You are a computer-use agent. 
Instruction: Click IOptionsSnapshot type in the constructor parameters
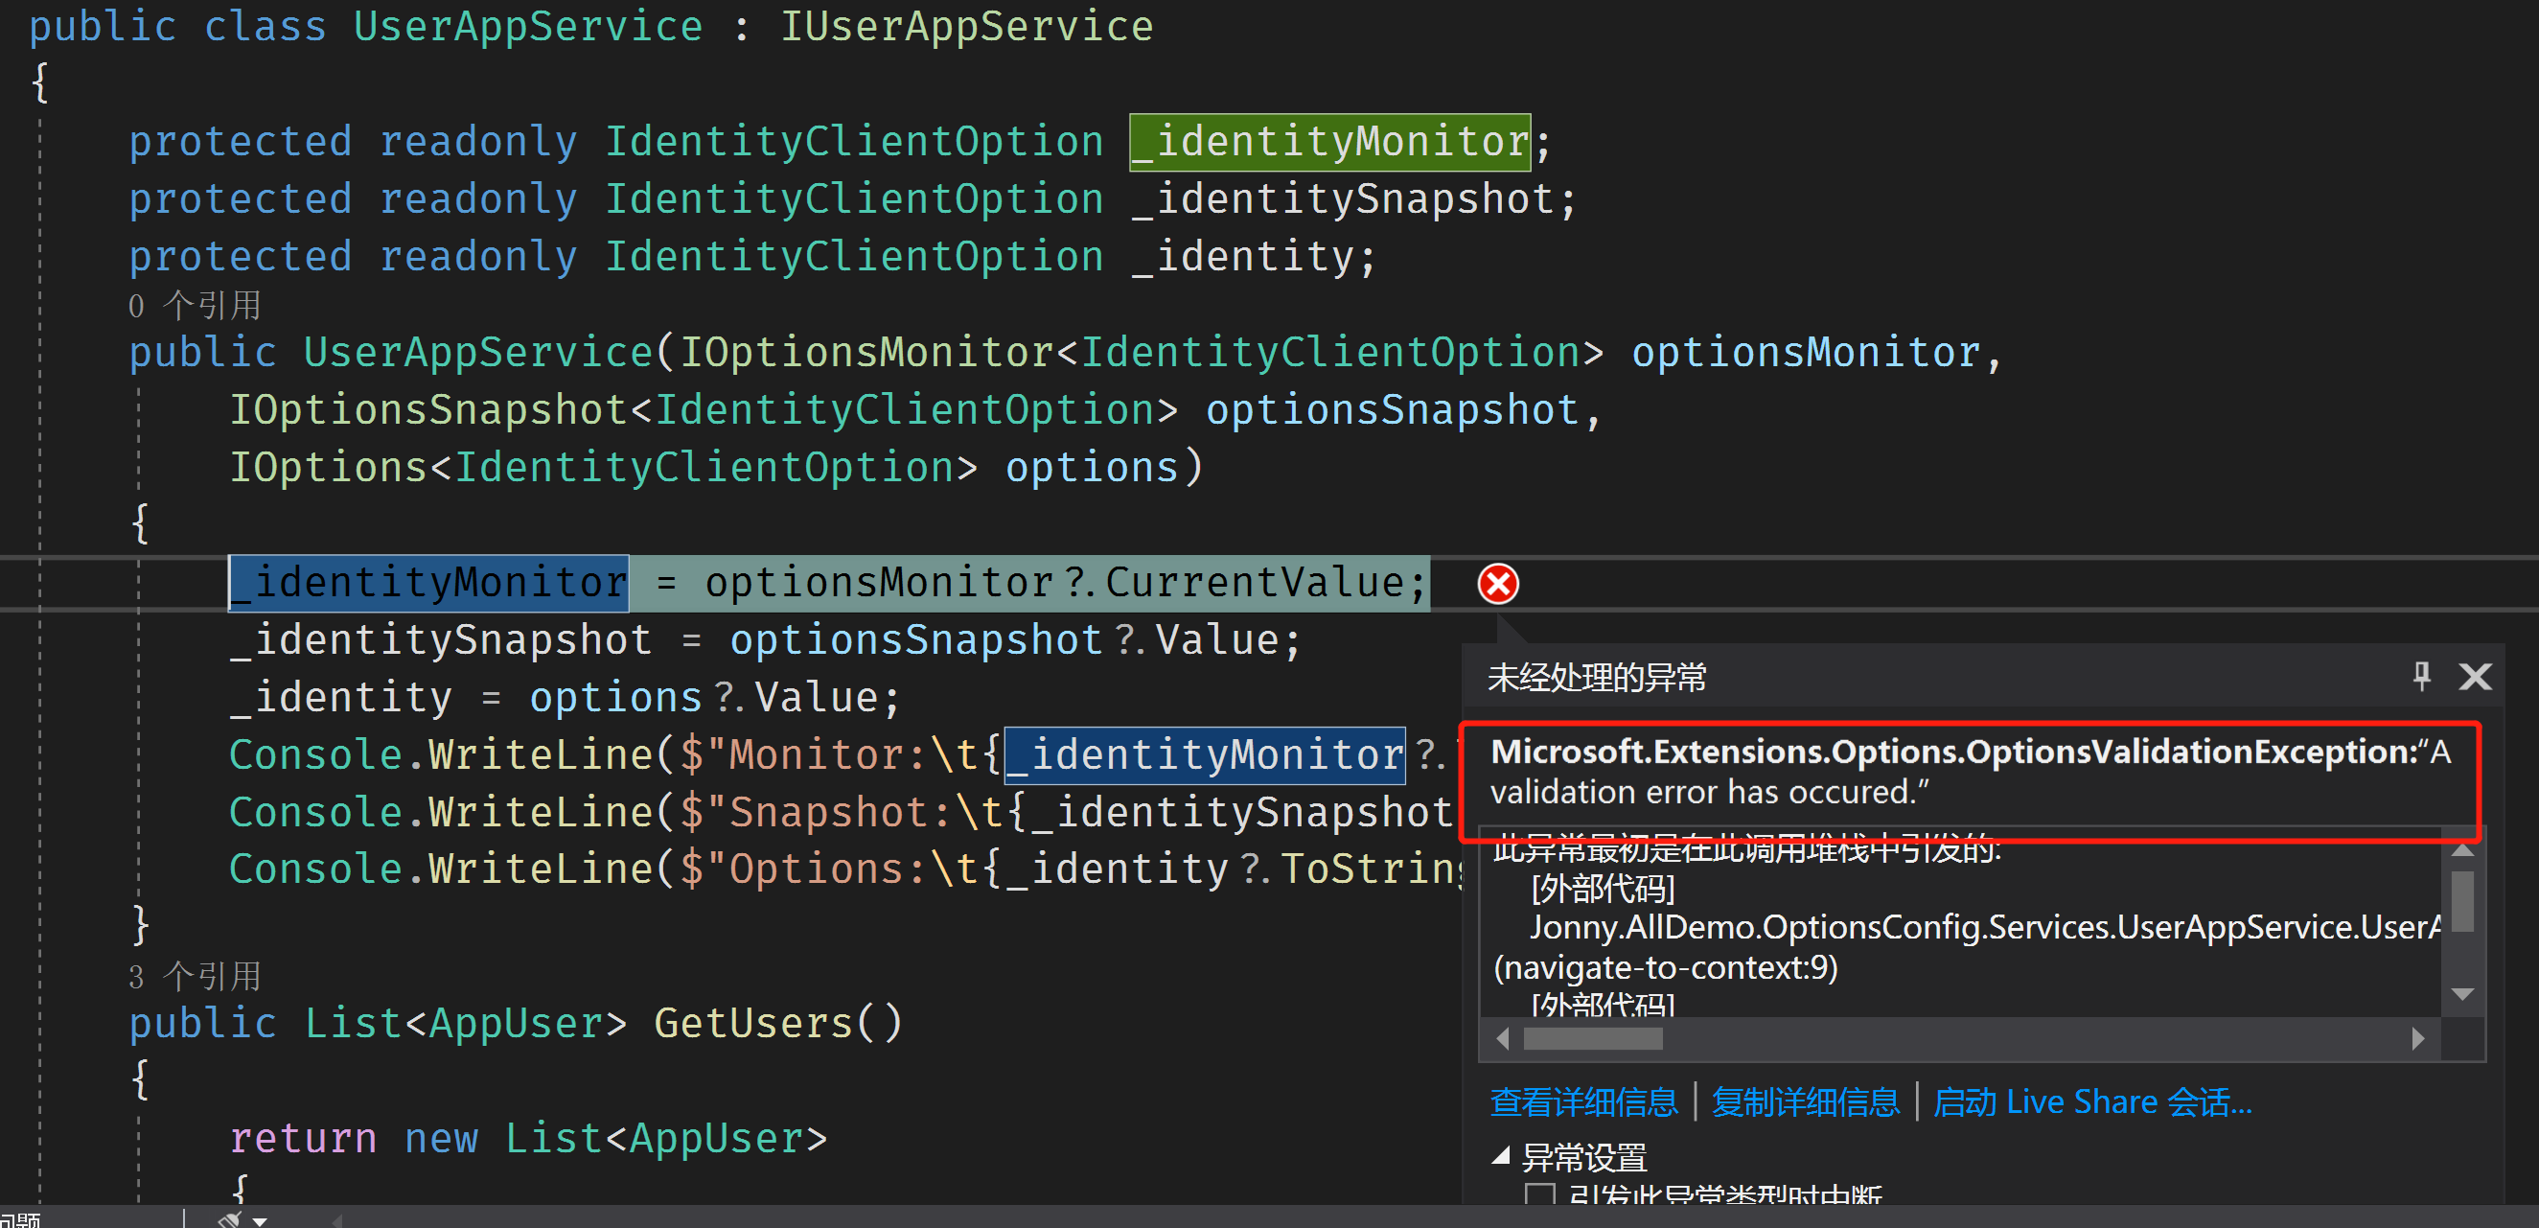pyautogui.click(x=427, y=409)
